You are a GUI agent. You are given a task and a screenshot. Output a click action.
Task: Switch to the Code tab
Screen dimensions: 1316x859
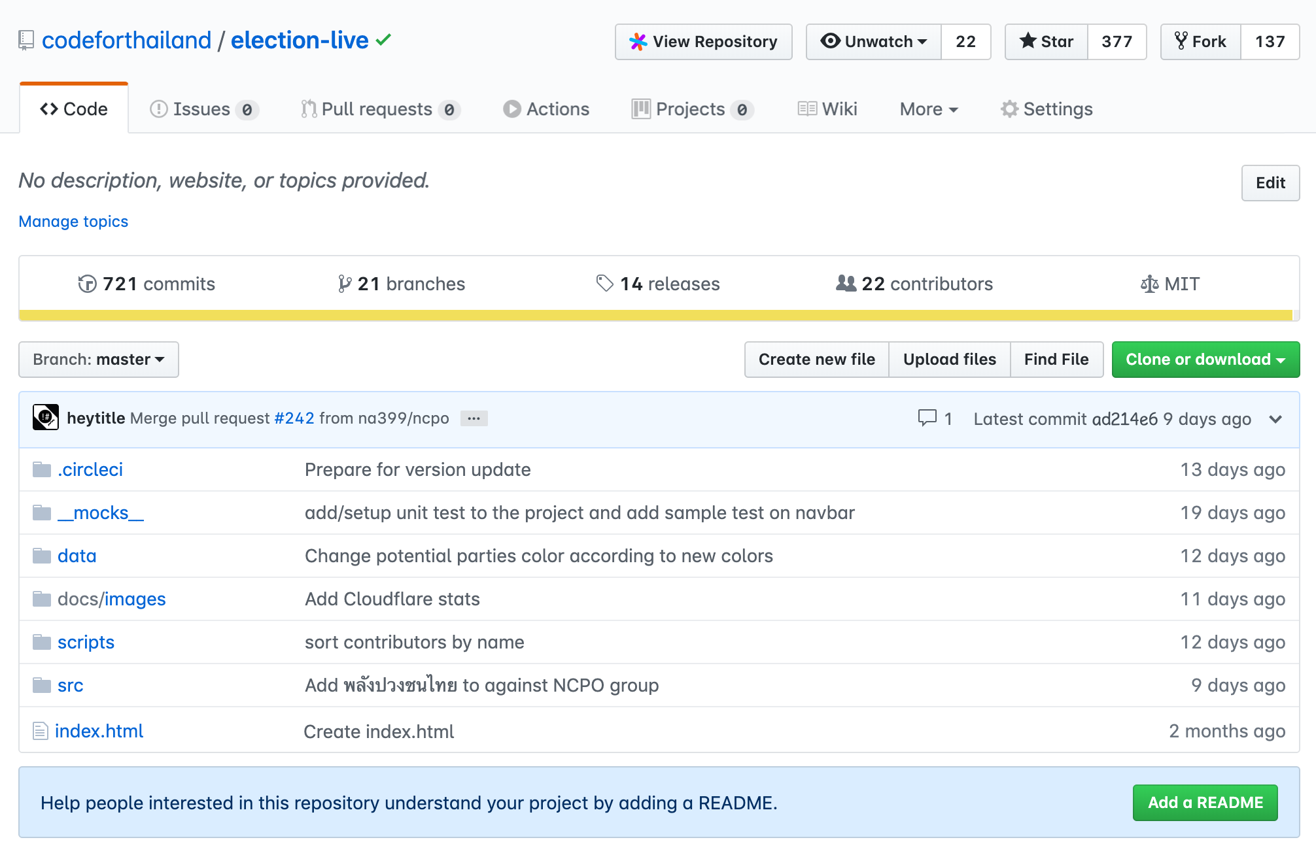[74, 109]
